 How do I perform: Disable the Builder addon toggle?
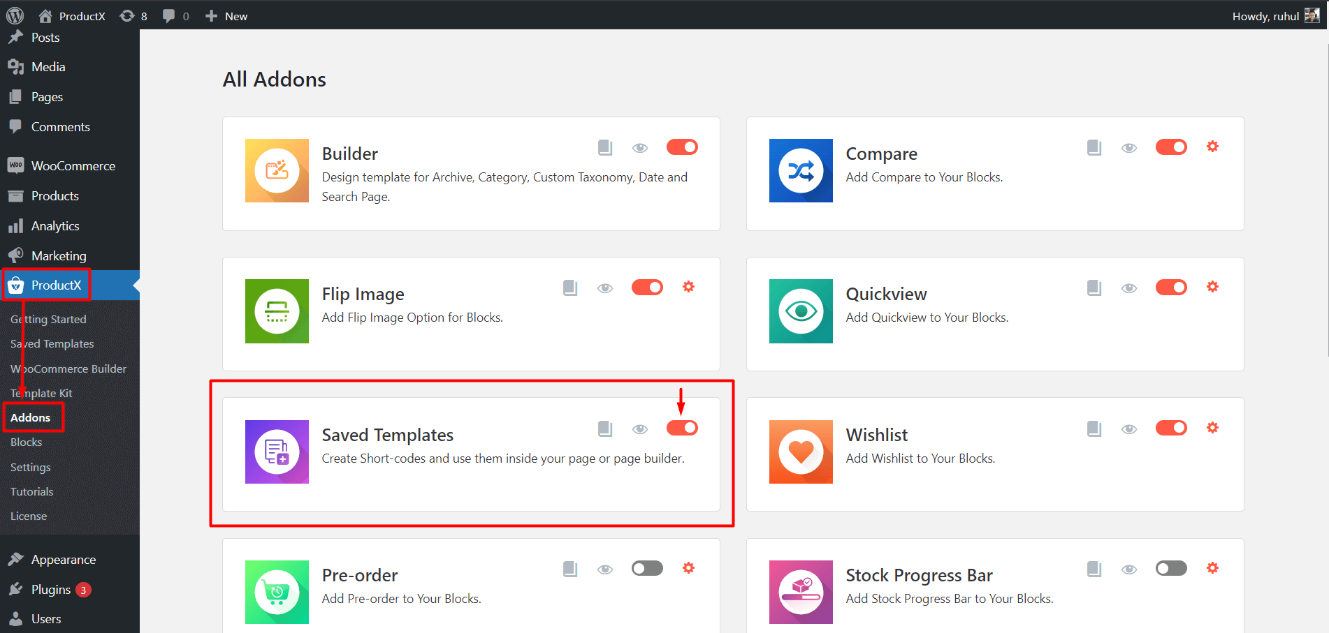click(682, 147)
